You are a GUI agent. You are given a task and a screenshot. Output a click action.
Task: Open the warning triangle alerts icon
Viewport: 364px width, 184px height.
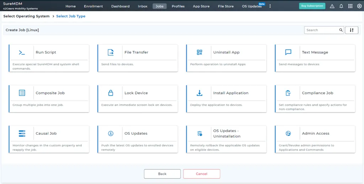[332, 6]
